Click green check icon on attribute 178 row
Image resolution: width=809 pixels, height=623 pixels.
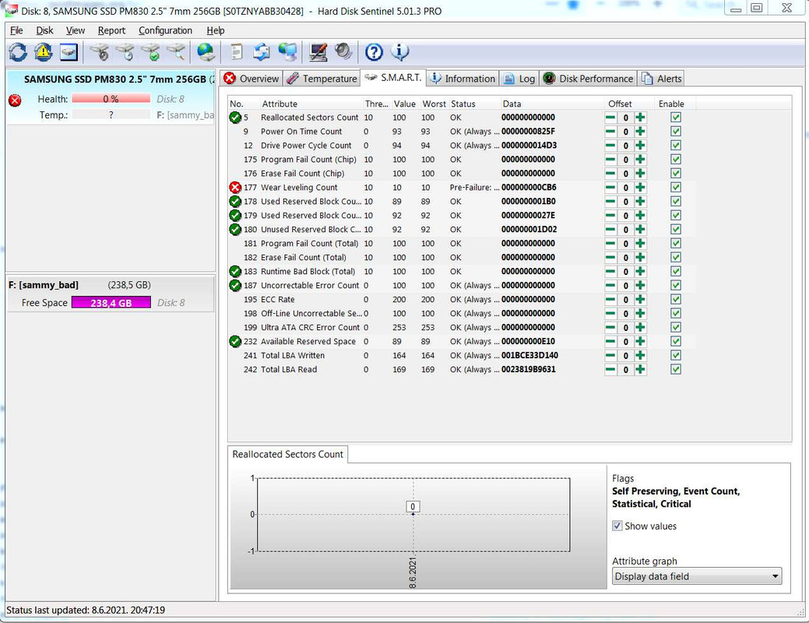(235, 201)
